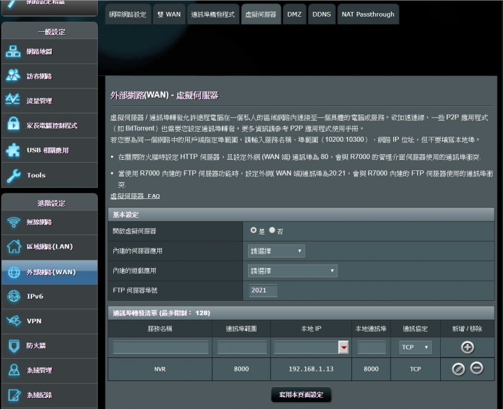Expand 內建的遊戲應用 dropdown
The image size is (503, 409).
293,270
